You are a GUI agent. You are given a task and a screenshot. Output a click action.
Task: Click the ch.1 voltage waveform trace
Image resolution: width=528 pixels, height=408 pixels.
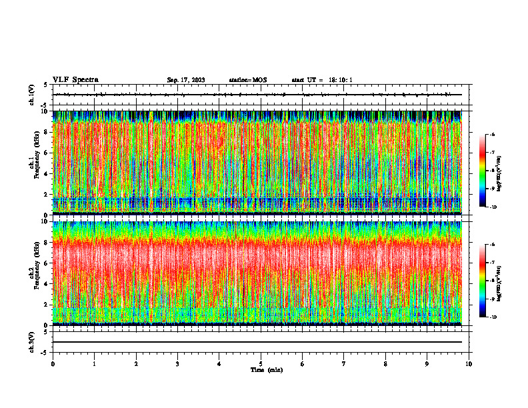coord(257,95)
